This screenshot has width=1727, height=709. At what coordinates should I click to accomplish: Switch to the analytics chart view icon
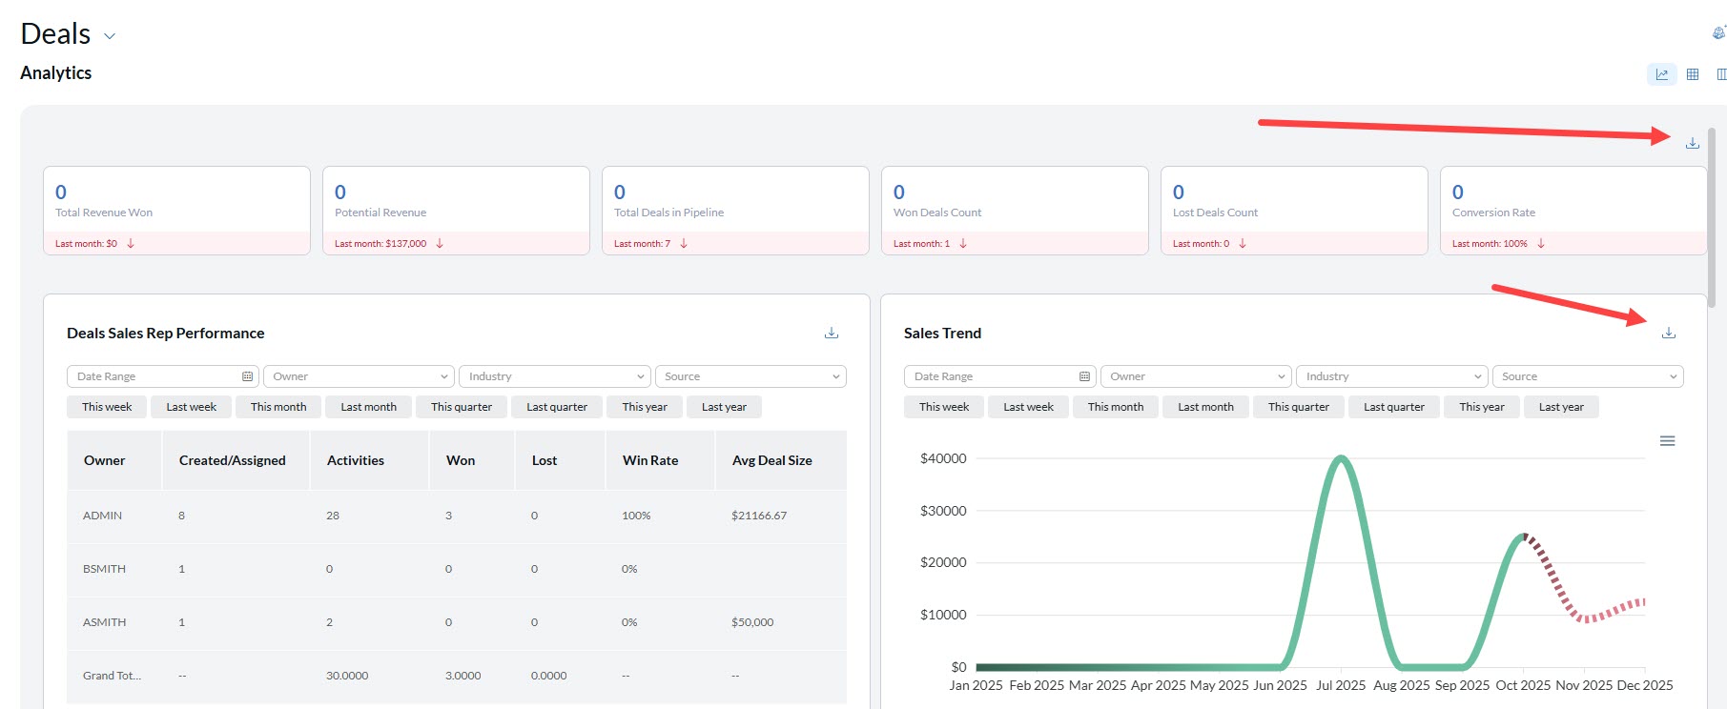click(1661, 74)
